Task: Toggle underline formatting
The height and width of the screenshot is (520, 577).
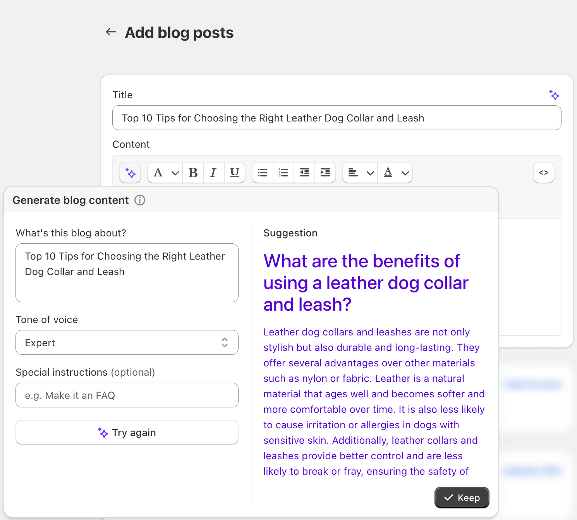Action: 235,173
